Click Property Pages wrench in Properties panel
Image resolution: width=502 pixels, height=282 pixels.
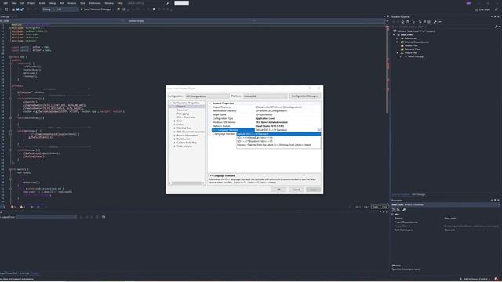[x=404, y=210]
